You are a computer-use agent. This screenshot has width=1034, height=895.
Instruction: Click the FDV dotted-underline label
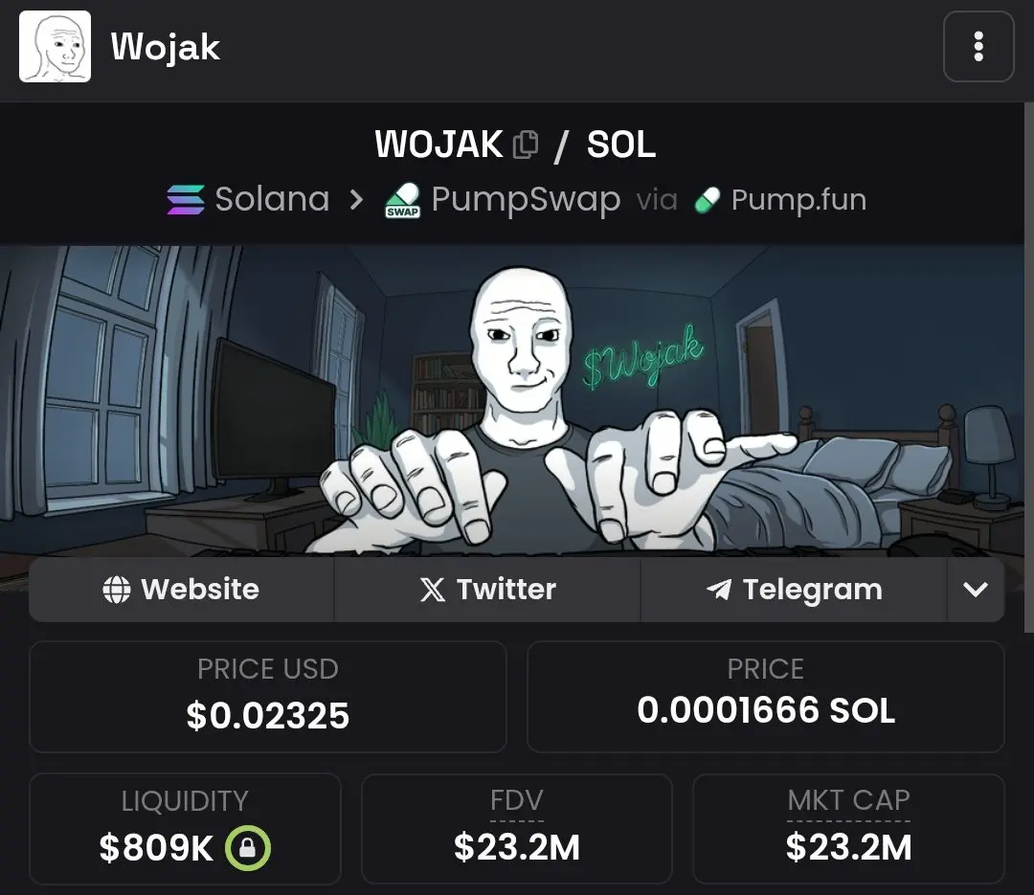point(517,800)
